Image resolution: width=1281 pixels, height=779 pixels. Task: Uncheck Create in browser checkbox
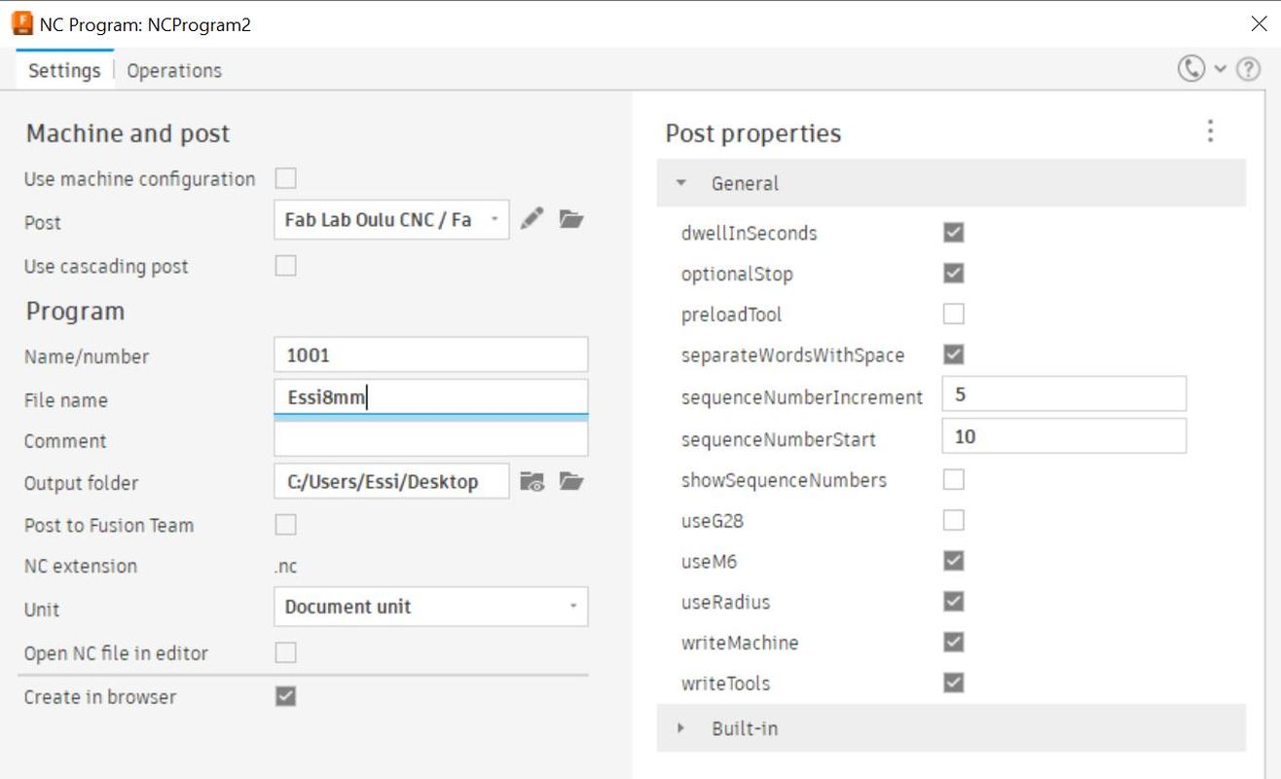[285, 696]
